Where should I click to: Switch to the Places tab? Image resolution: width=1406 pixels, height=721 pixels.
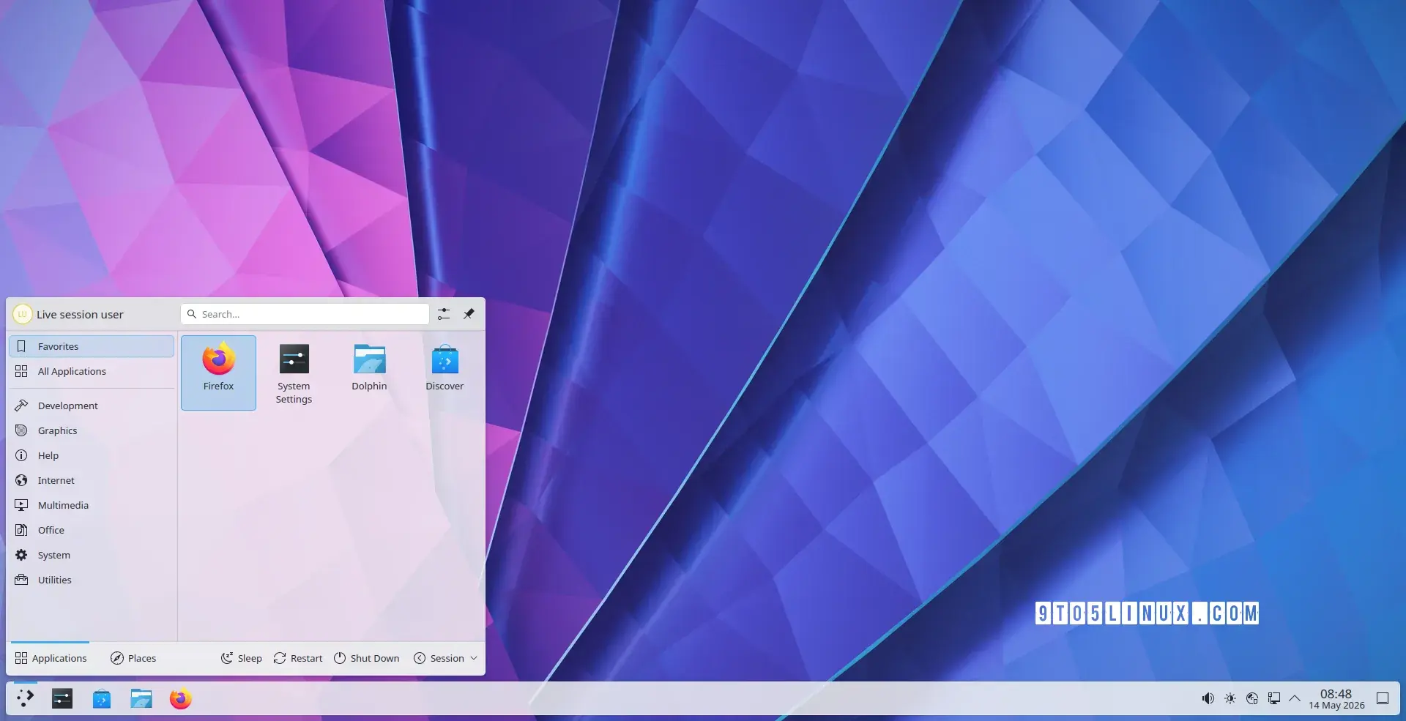(x=133, y=658)
